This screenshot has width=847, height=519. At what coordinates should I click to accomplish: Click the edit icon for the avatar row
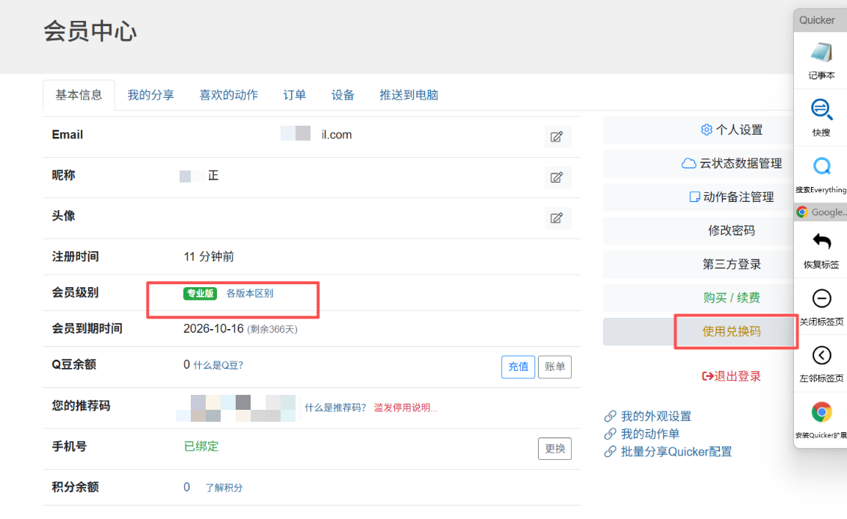click(x=557, y=218)
